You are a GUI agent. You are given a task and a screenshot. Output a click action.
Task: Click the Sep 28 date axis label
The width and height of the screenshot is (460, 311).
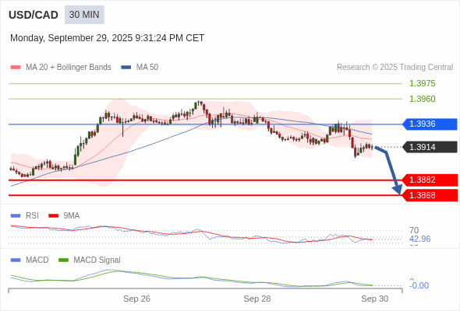coord(257,299)
